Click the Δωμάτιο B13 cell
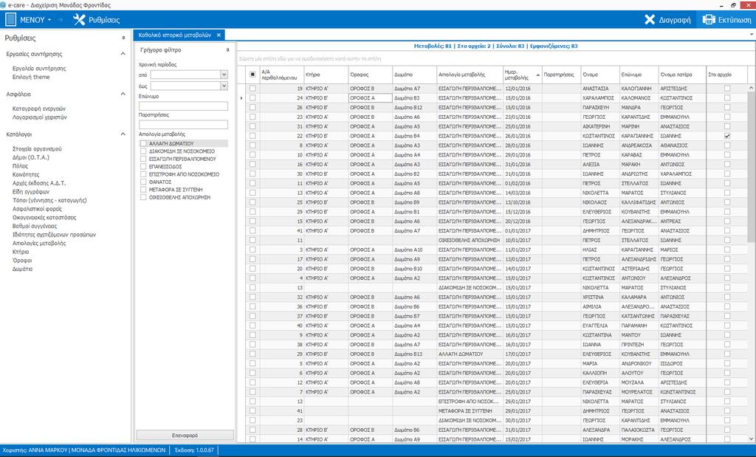756x457 pixels. click(x=414, y=354)
